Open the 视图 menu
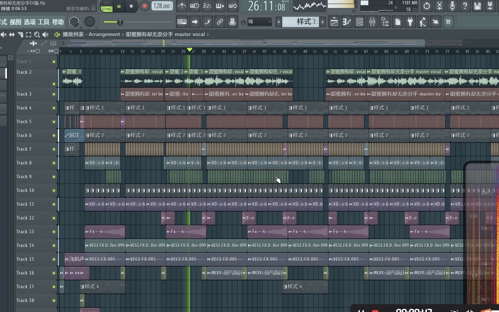This screenshot has width=499, height=312. [x=15, y=22]
